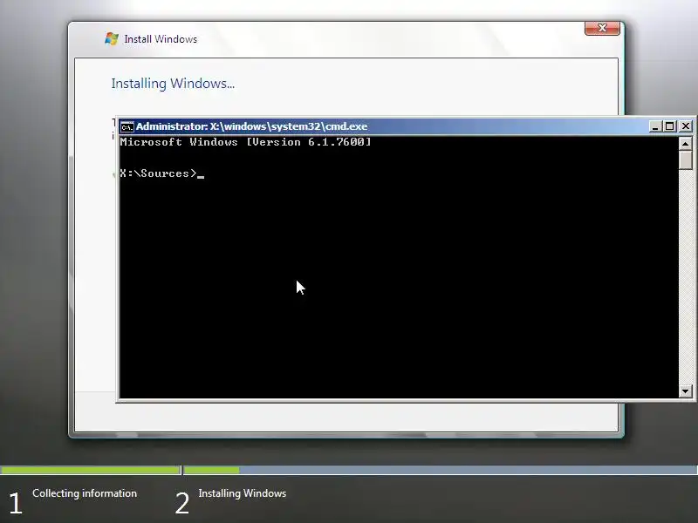Click the cmd.exe system menu icon
Viewport: 698px width, 523px height.
click(127, 126)
